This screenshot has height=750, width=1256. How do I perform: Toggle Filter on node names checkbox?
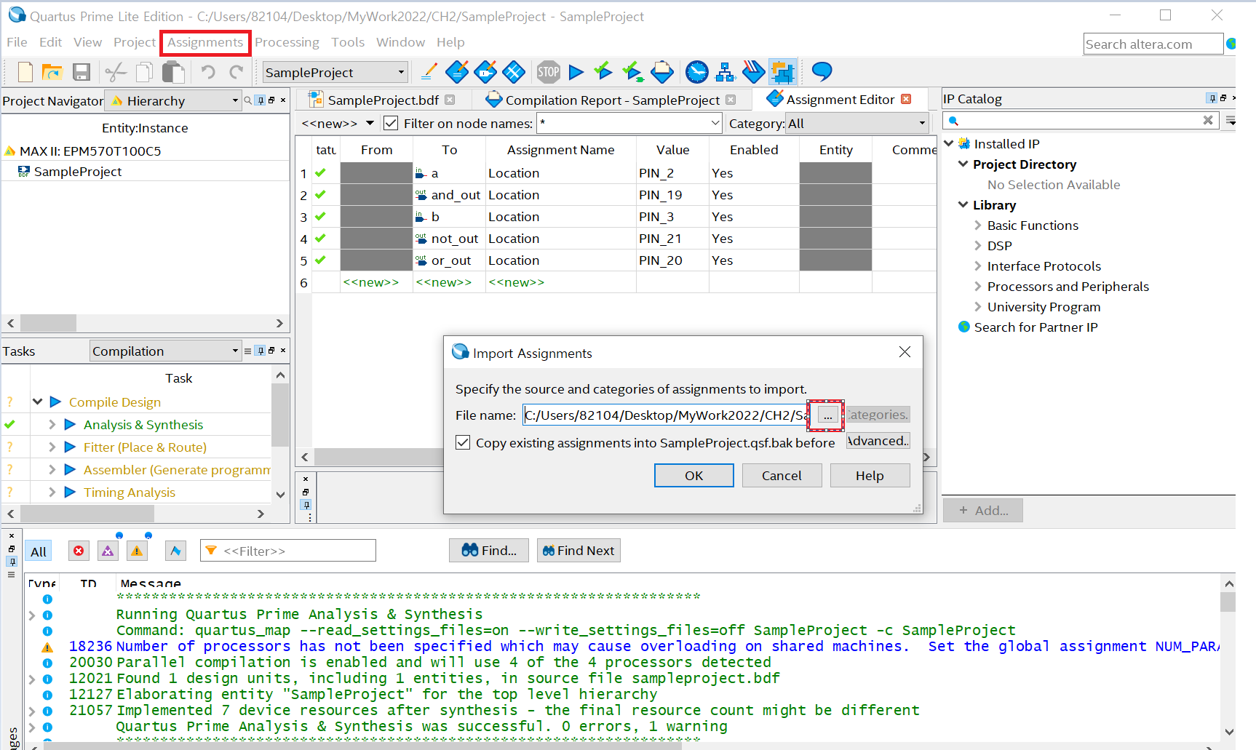391,123
